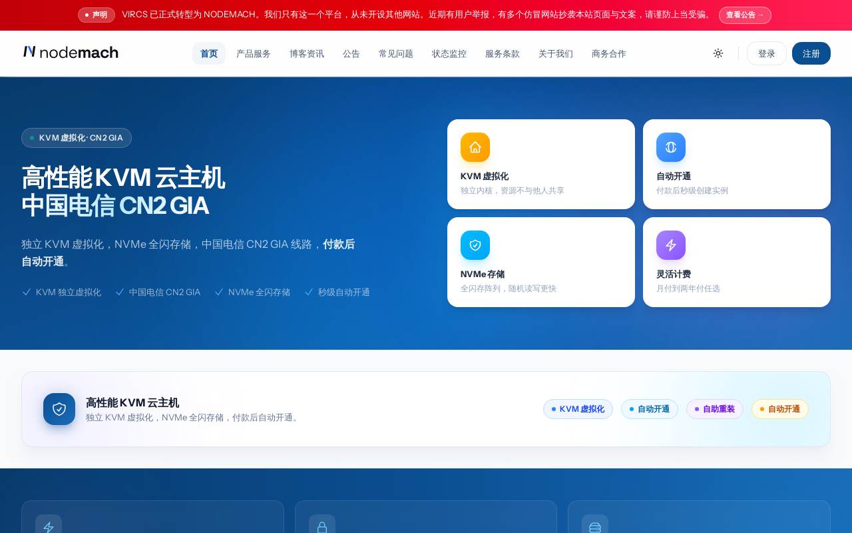Click the text 付款后秒级创建实例
The height and width of the screenshot is (533, 852).
pos(692,191)
